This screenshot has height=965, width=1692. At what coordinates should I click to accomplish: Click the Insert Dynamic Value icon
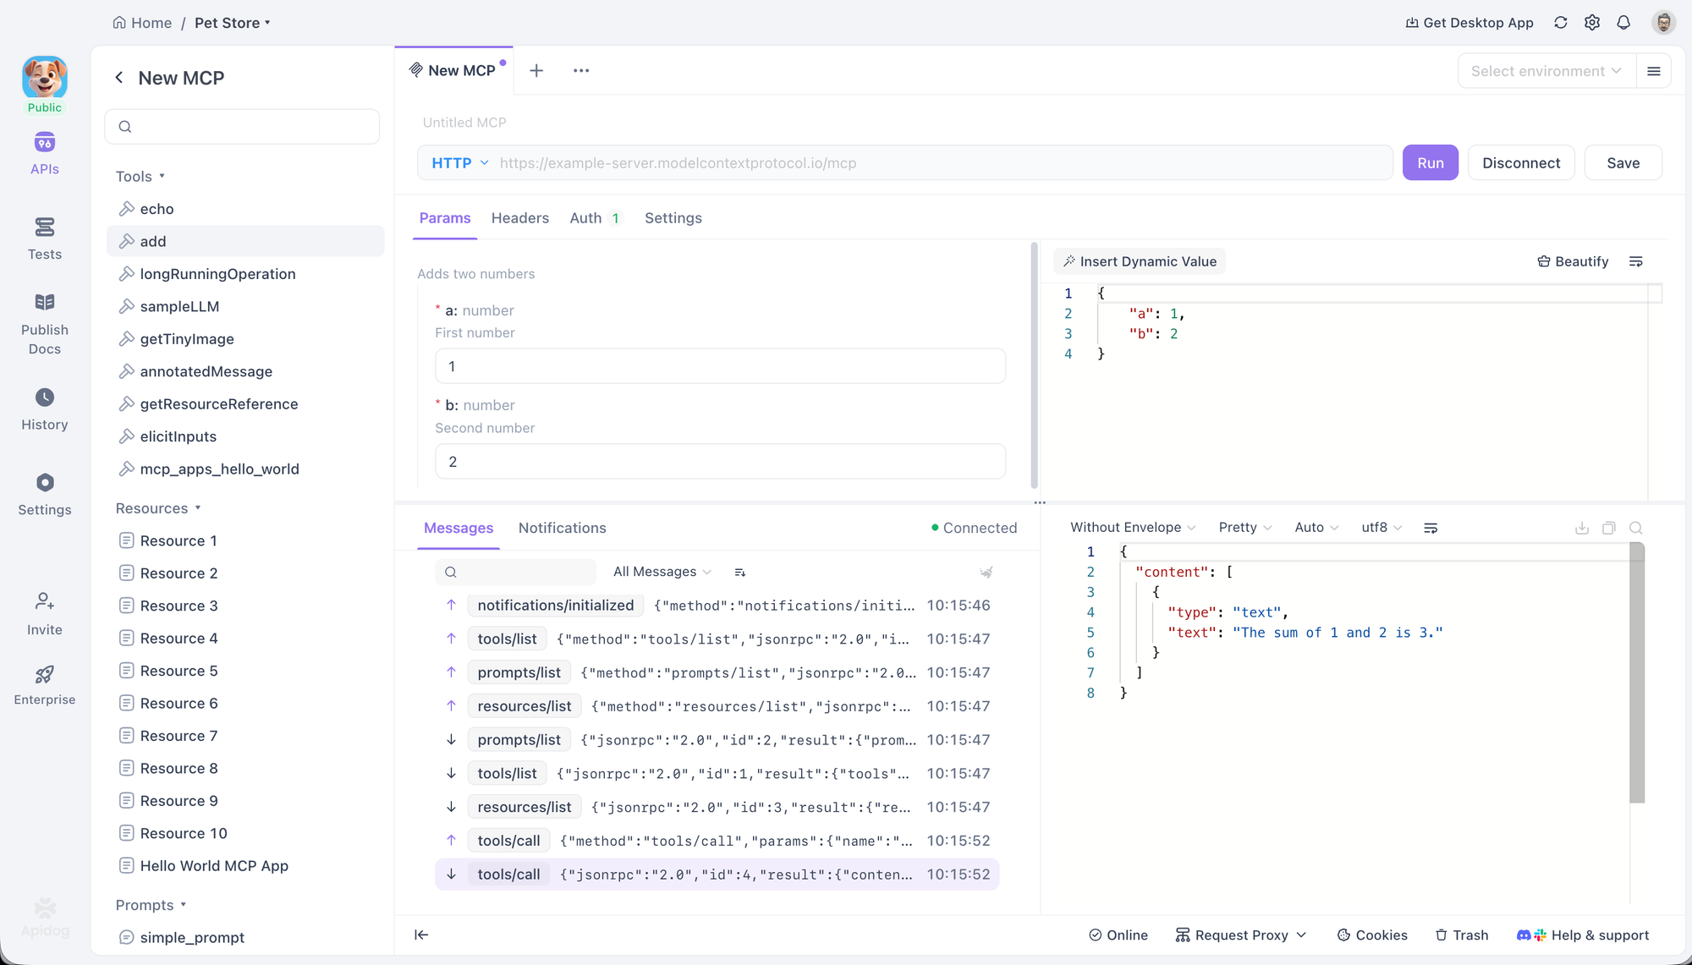coord(1139,261)
